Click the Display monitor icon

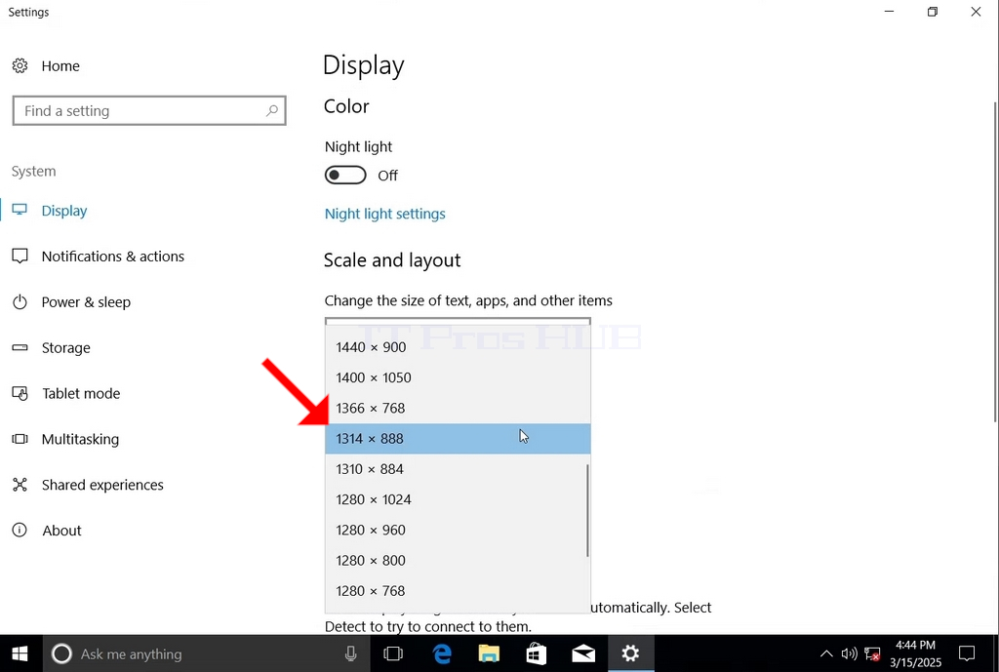[20, 210]
